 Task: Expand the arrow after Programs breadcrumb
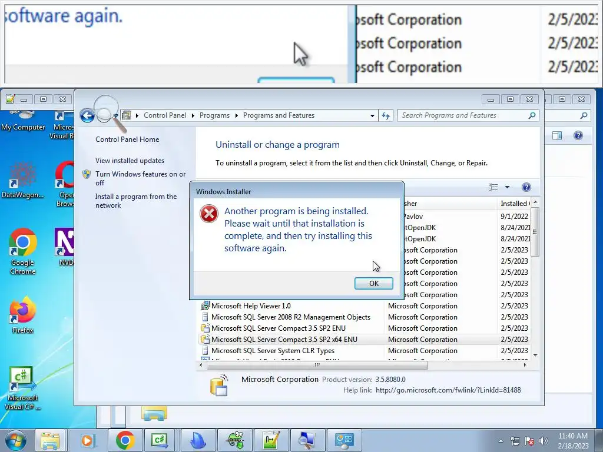[x=236, y=115]
